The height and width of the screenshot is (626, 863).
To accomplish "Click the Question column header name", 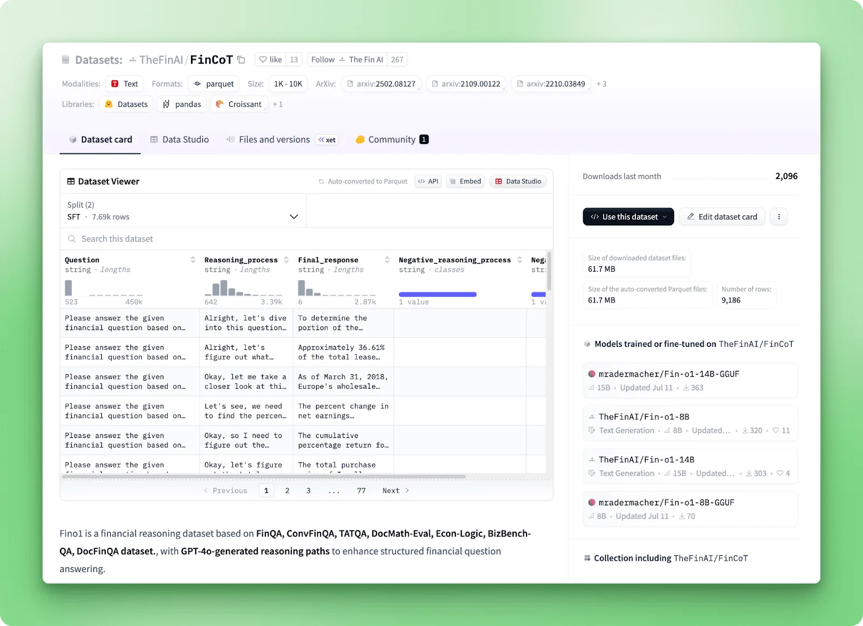I will coord(82,260).
